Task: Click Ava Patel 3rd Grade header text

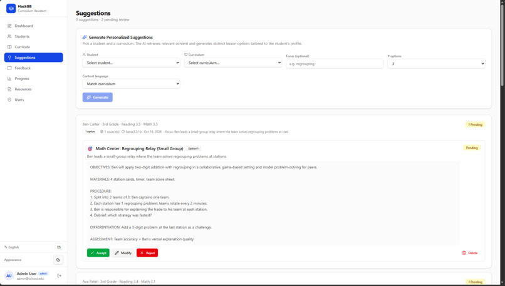Action: point(119,282)
